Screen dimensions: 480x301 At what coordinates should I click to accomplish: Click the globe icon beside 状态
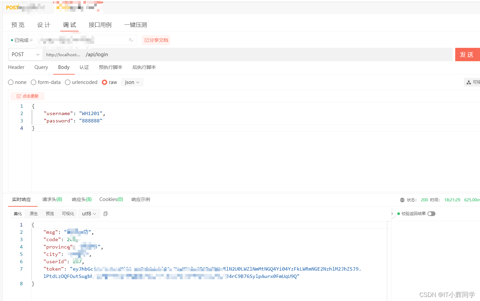coord(402,200)
